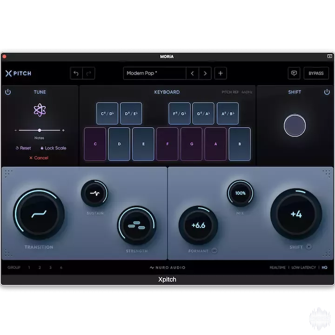The height and width of the screenshot is (335, 335).
Task: Switch to REALTIME mode
Action: [x=277, y=268]
